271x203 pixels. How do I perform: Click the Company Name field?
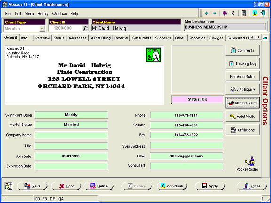(71, 135)
